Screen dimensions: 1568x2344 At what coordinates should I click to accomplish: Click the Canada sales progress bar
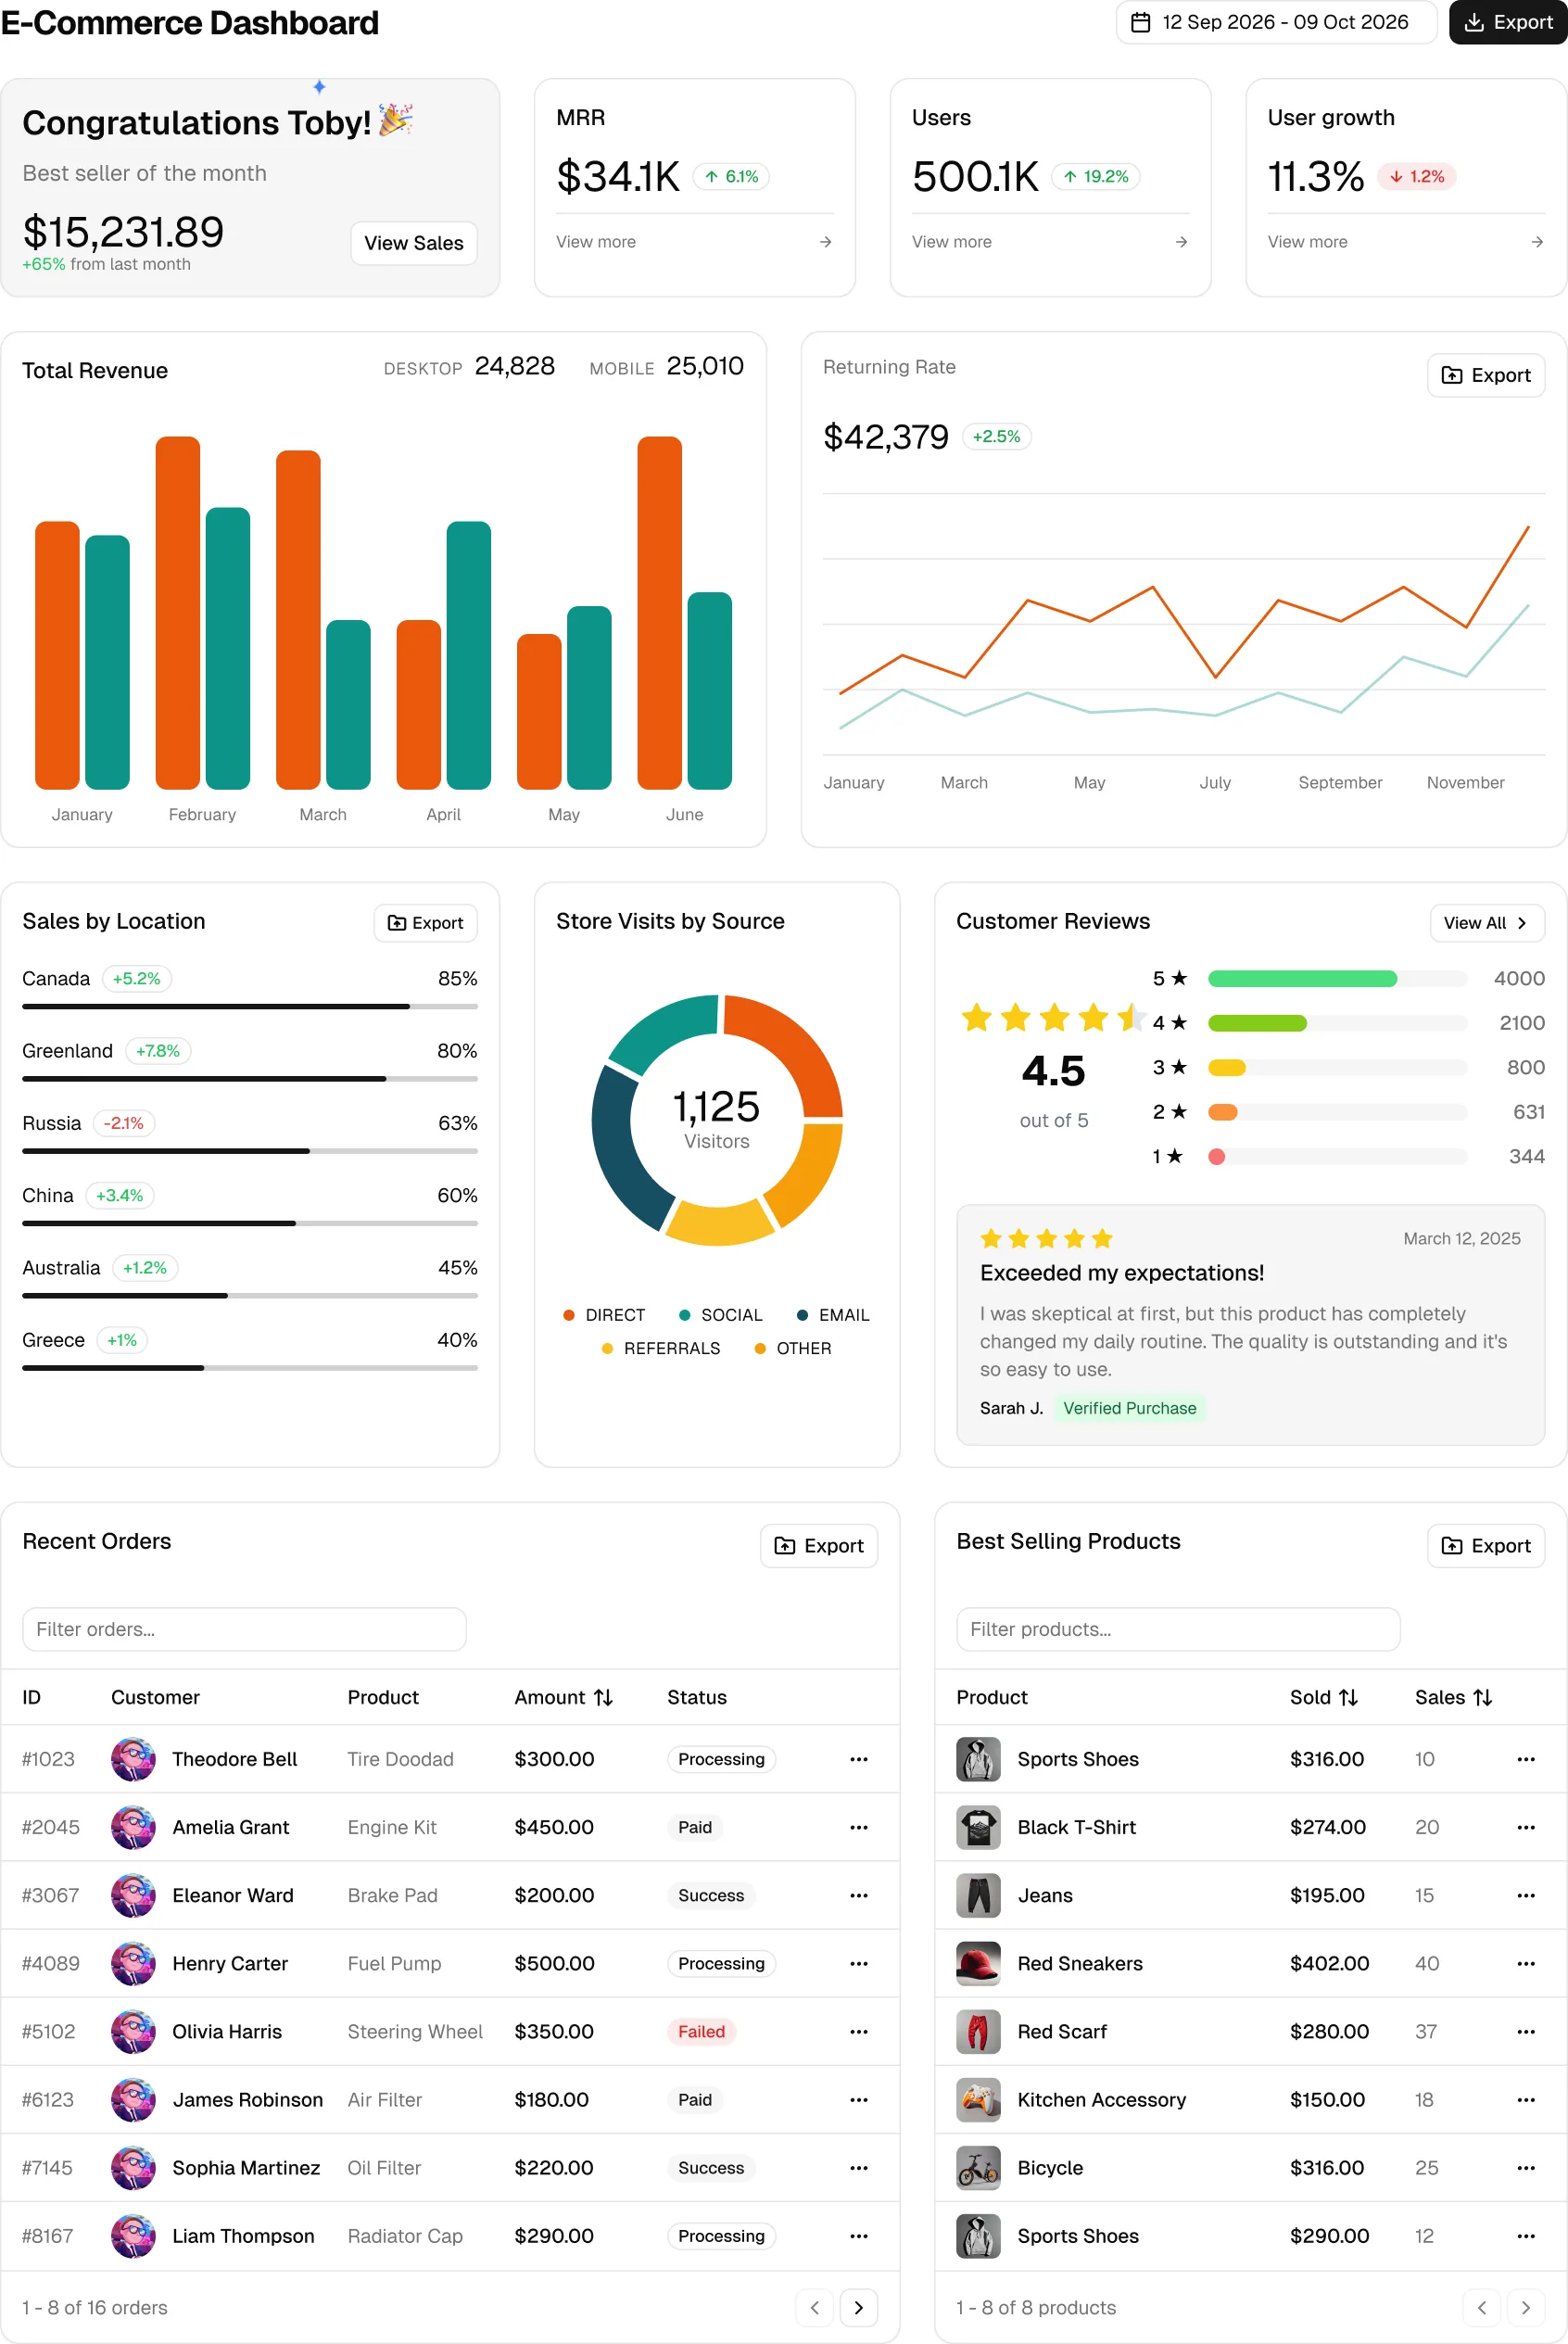(250, 1006)
